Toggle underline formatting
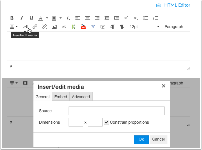Image resolution: width=202 pixels, height=150 pixels. [31, 18]
